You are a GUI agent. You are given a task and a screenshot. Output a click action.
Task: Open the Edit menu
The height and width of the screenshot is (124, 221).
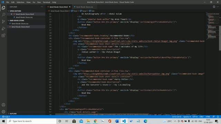[13, 2]
